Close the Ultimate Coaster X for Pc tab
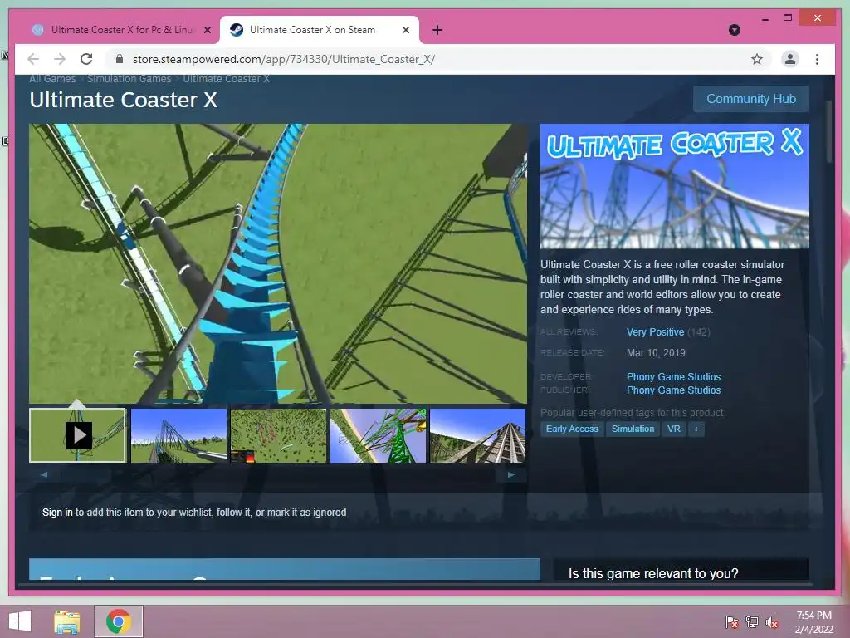The height and width of the screenshot is (638, 850). 207,30
